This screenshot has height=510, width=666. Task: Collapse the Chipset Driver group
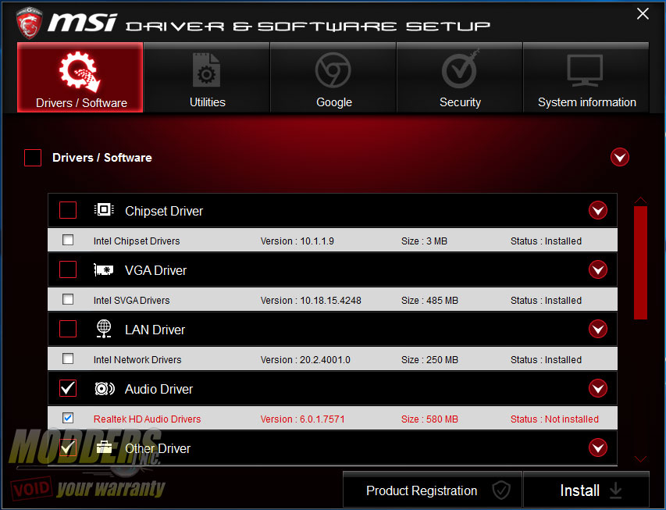598,210
